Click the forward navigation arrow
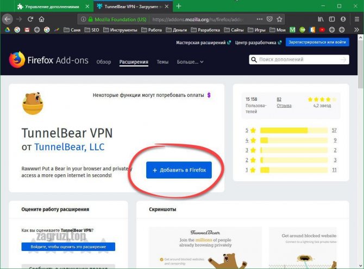Screen dimensions: 364x269 coord(19,19)
